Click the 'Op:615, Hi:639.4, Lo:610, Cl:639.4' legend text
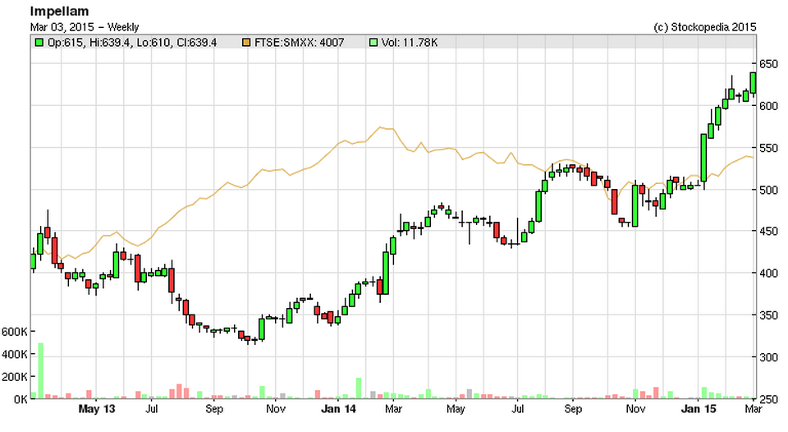Screen dimensions: 788x432 pyautogui.click(x=132, y=43)
